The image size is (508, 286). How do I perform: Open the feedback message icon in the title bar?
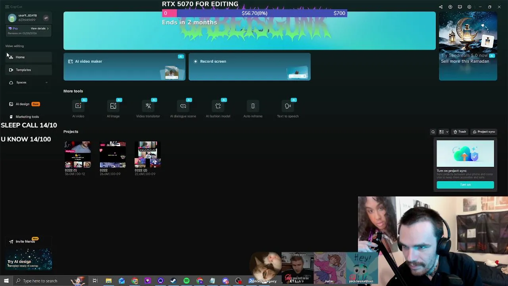[x=460, y=7]
